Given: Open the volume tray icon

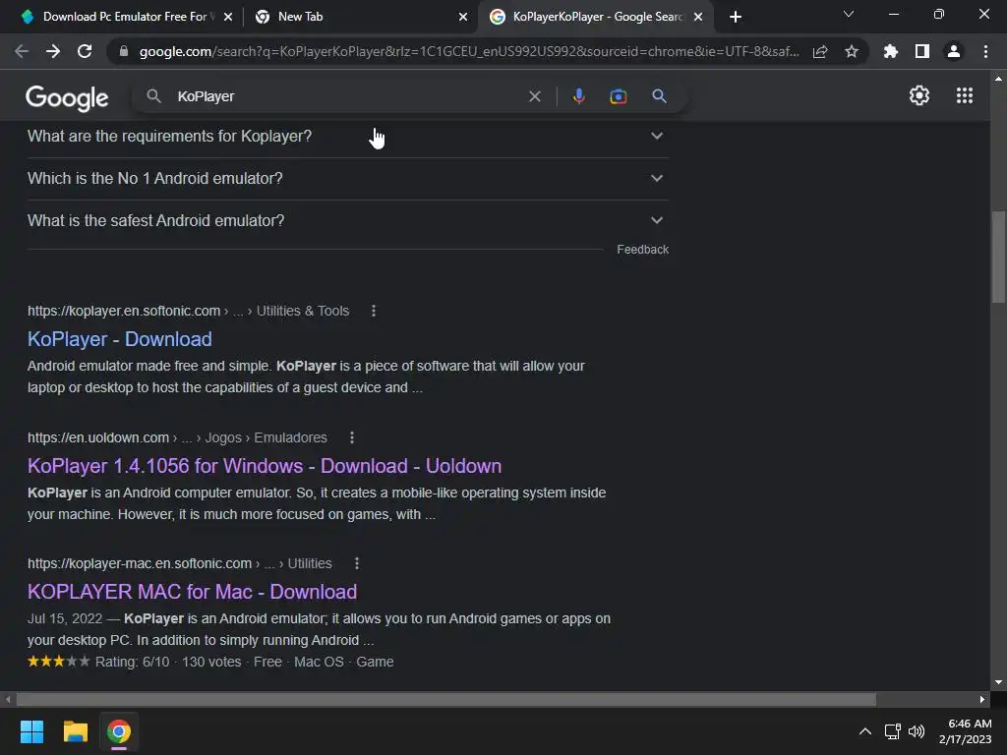Looking at the screenshot, I should (917, 731).
